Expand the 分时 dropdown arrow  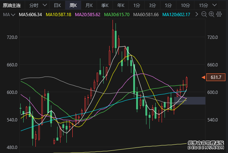(x=45, y=5)
